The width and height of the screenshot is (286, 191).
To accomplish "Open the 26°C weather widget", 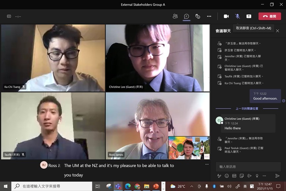I will pyautogui.click(x=178, y=186).
